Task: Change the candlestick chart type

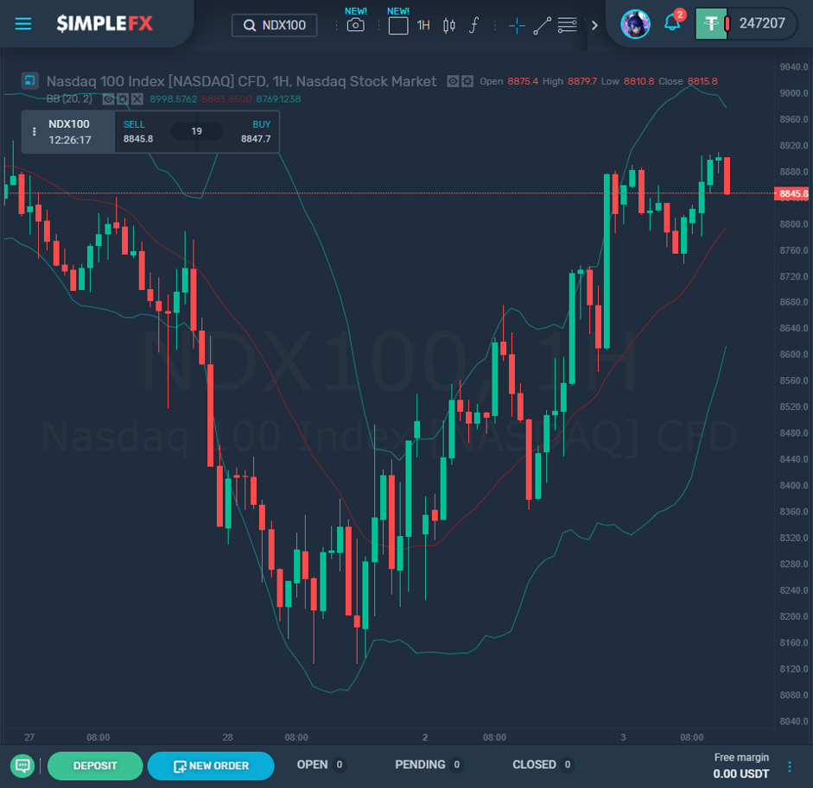Action: point(449,25)
